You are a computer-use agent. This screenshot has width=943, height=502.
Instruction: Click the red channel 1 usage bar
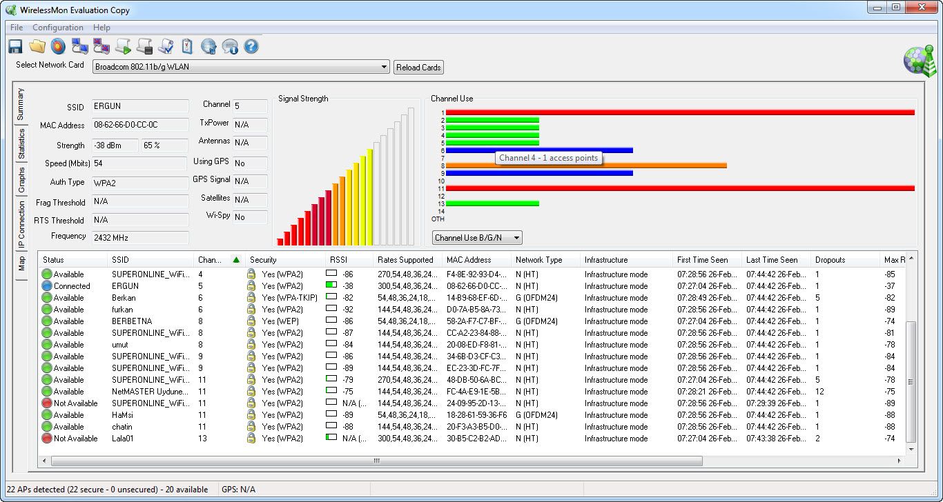pos(680,112)
